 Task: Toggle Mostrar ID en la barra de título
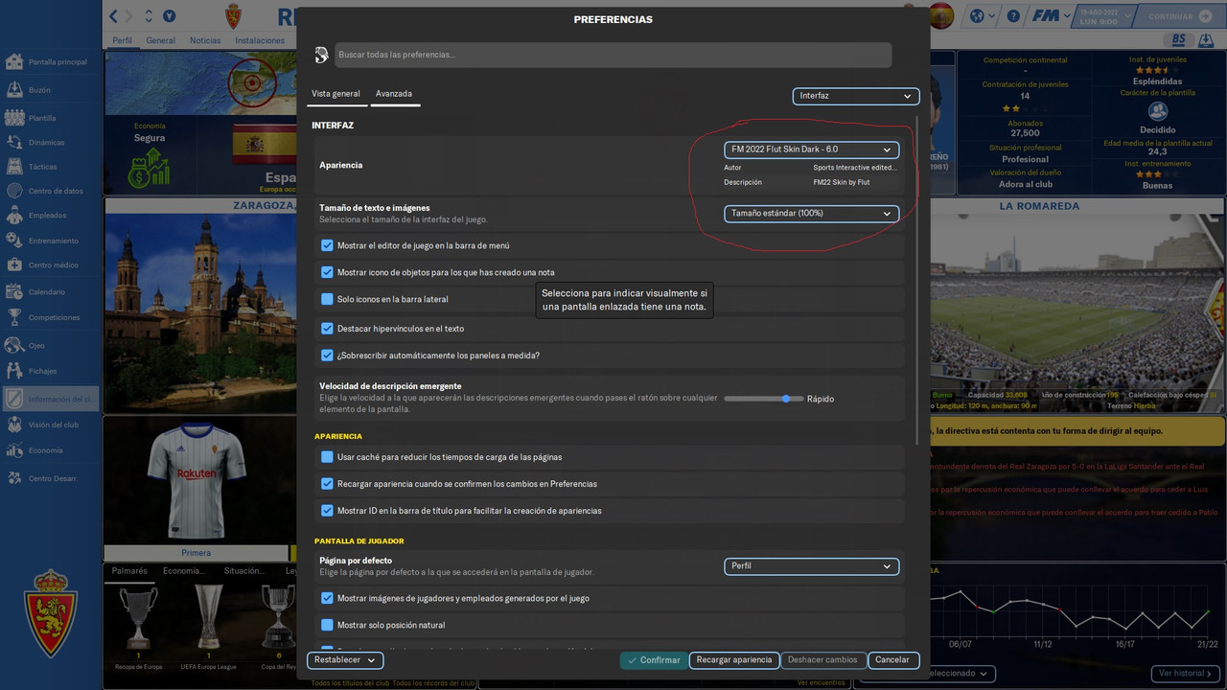tap(327, 511)
